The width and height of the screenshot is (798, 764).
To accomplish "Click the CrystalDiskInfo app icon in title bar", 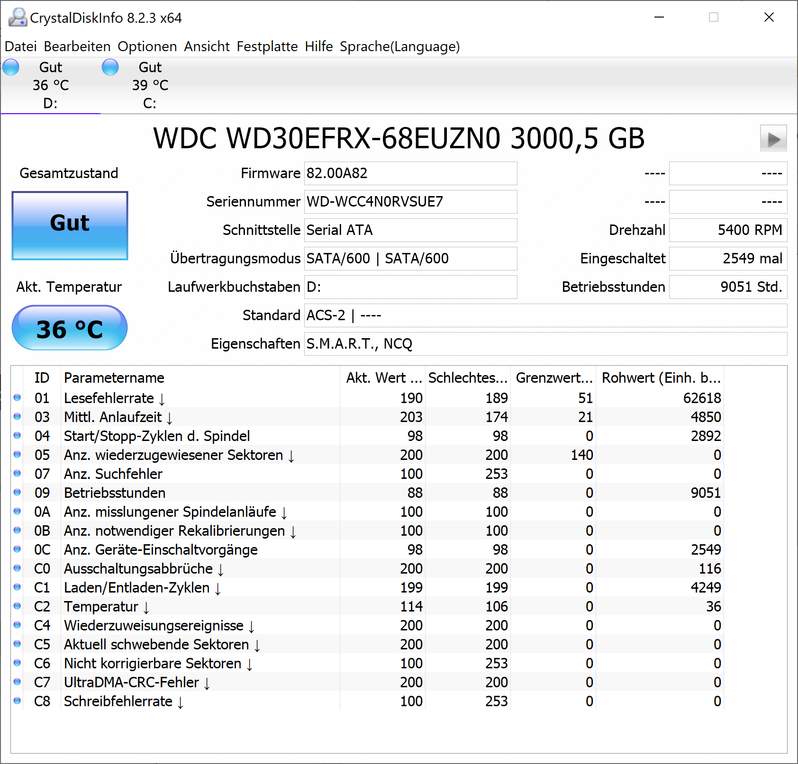I will (18, 18).
